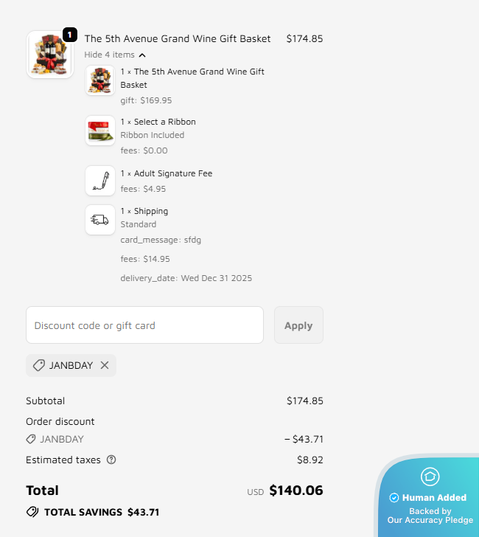Click the quantity badge on product image
Screen dimensions: 479x537
click(69, 35)
